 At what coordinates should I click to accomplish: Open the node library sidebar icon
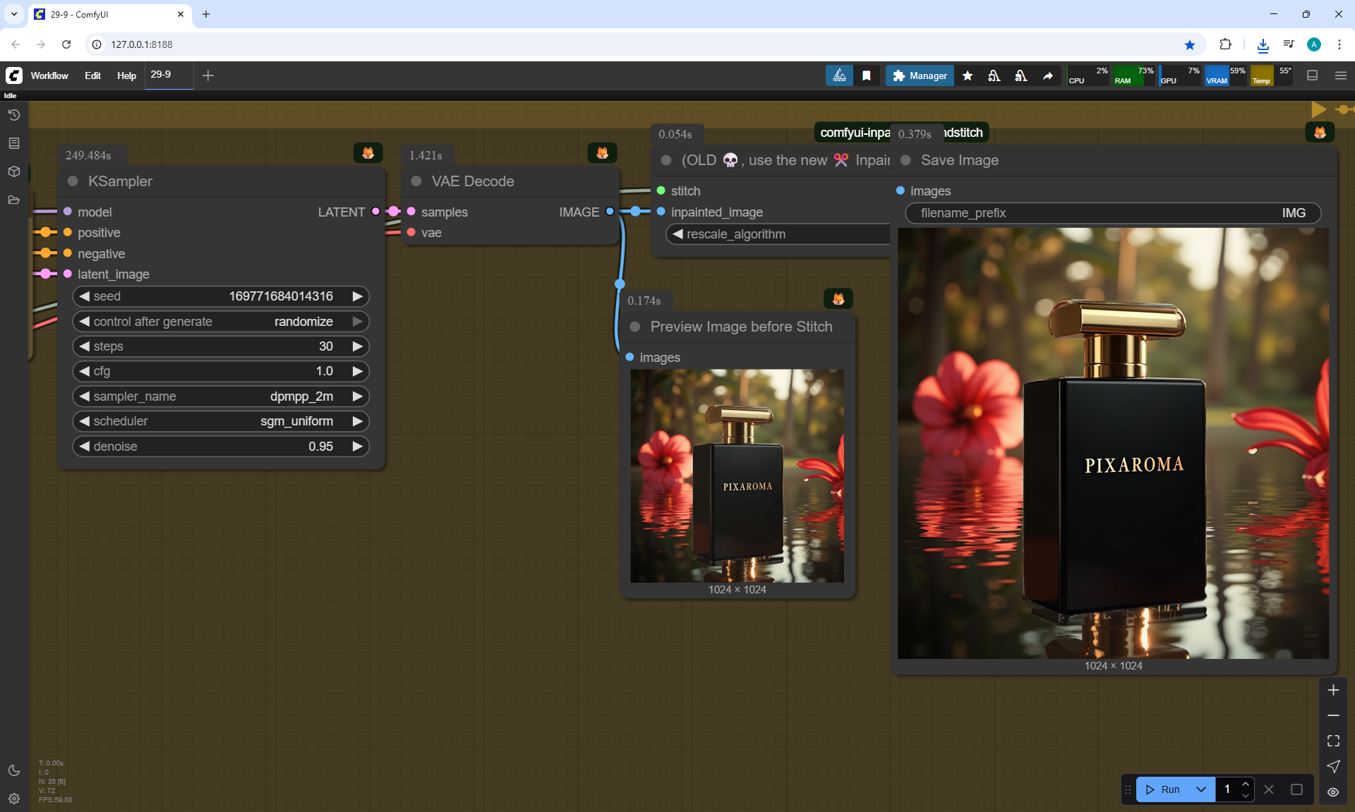13,143
